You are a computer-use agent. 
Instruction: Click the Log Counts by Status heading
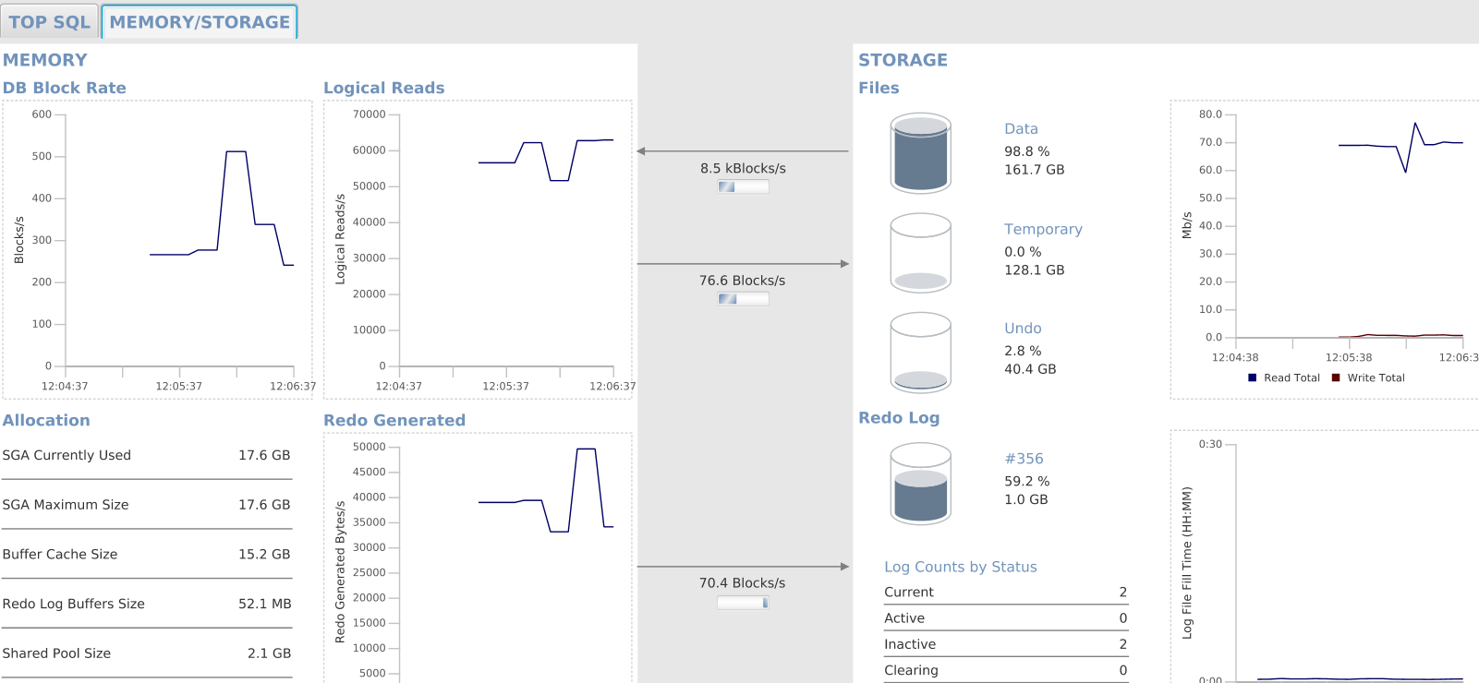pos(961,567)
